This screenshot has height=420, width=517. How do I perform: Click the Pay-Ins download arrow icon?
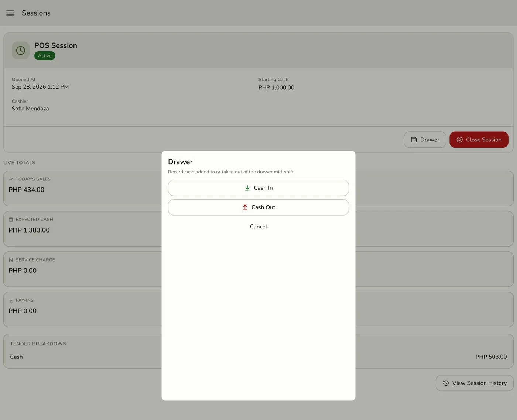11,300
